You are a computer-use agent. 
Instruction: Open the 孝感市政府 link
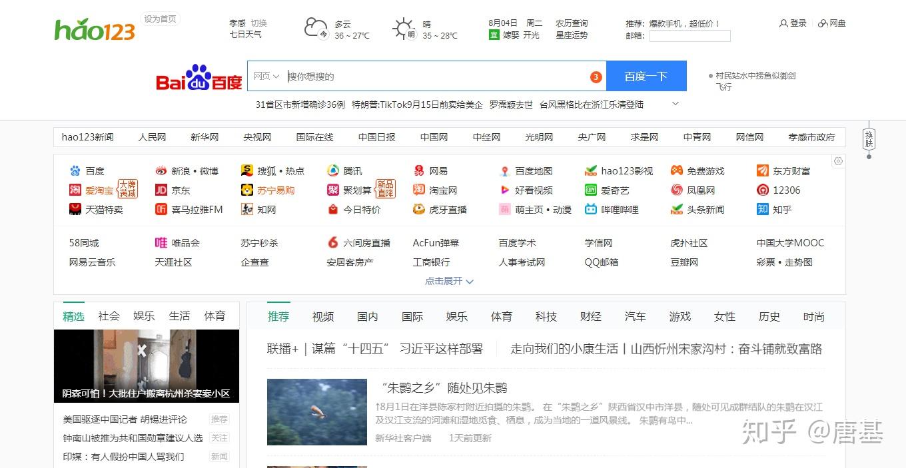click(x=811, y=137)
